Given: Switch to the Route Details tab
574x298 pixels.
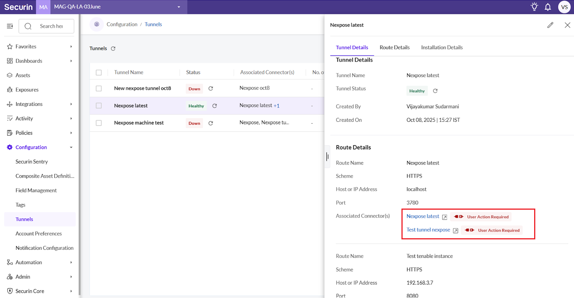Looking at the screenshot, I should coord(395,47).
